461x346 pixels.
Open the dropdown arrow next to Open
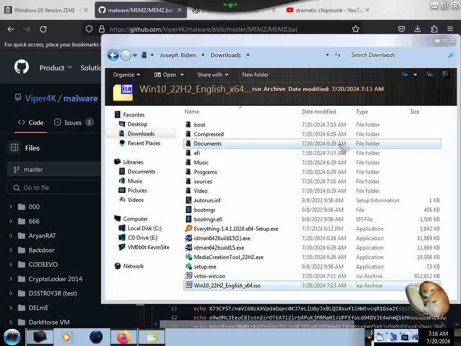[x=182, y=75]
